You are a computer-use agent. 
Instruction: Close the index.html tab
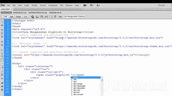click(12, 9)
